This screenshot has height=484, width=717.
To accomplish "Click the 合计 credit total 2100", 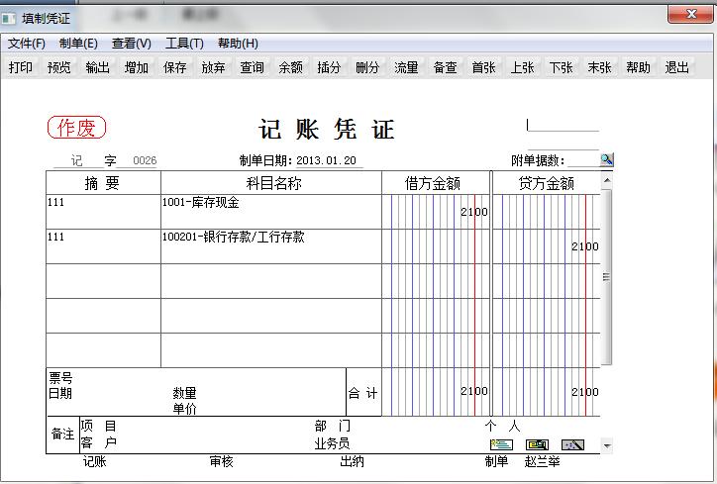I will pyautogui.click(x=585, y=392).
